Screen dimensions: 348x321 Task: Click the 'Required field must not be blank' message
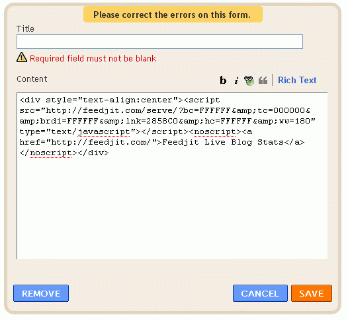point(93,59)
